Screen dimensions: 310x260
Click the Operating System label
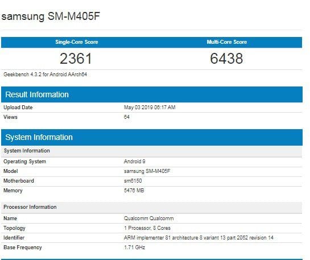click(x=24, y=162)
